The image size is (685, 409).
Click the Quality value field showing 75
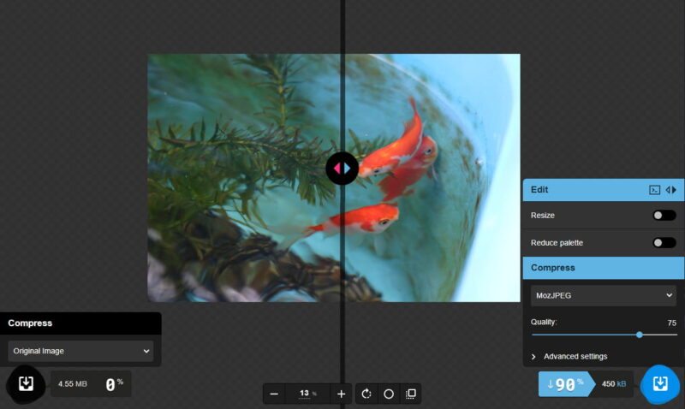point(671,323)
